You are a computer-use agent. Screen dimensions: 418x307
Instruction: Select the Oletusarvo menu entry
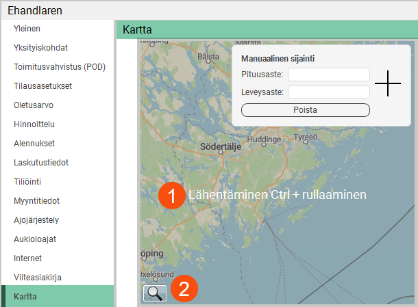34,105
